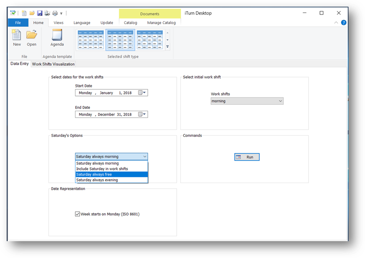The image size is (365, 258).
Task: Click the iTurn app icon in title bar
Action: [13, 13]
